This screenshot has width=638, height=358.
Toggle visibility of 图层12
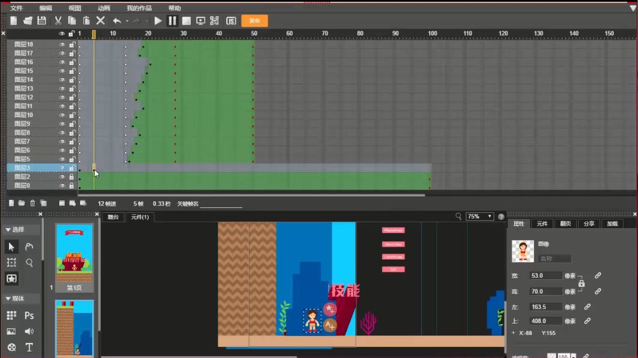[x=62, y=98]
